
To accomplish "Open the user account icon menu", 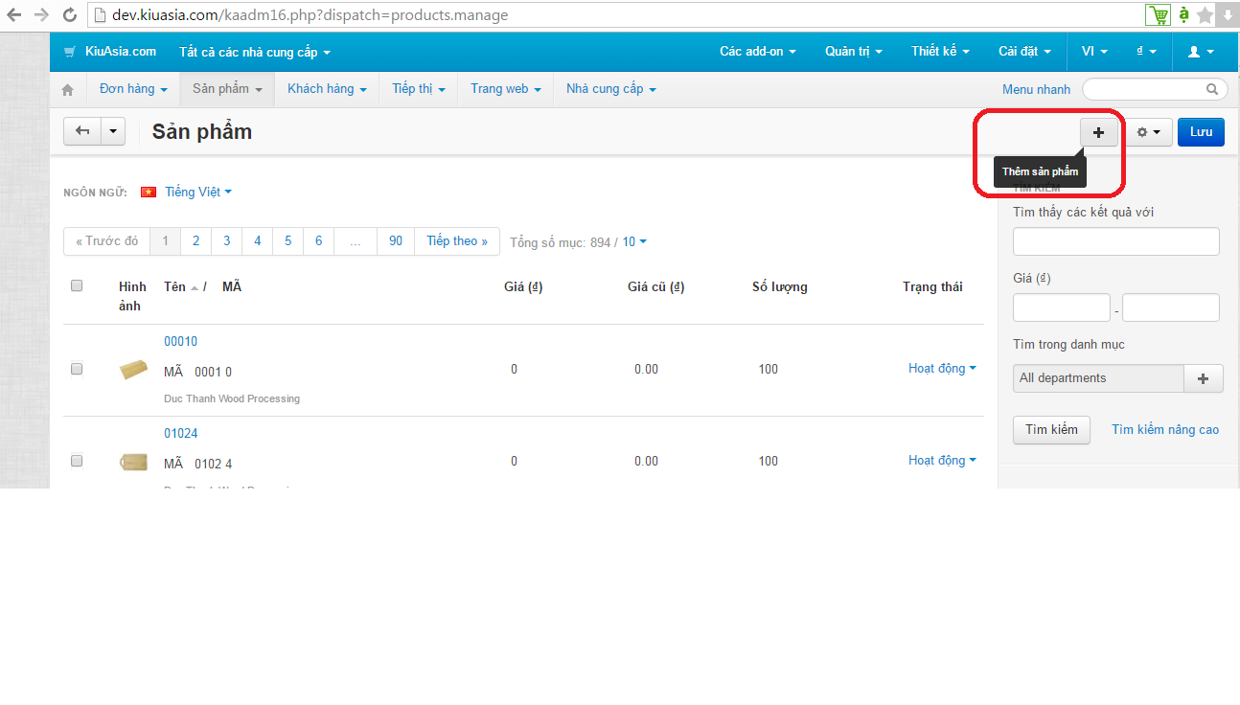I will (x=1201, y=52).
